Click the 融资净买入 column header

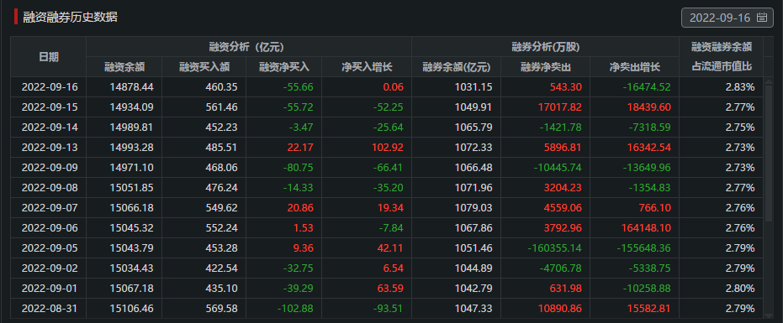pyautogui.click(x=283, y=67)
